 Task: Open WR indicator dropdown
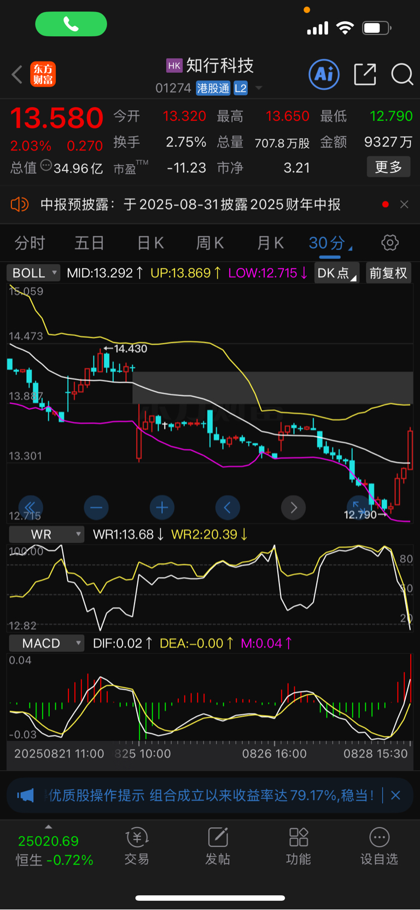pyautogui.click(x=46, y=535)
